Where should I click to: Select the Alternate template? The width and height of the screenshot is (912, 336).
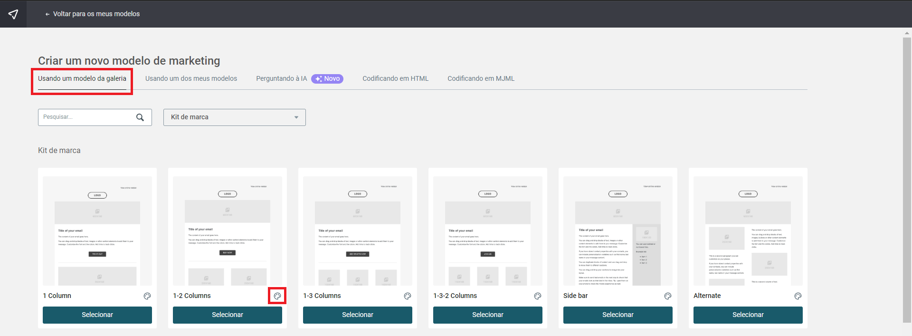(x=748, y=315)
